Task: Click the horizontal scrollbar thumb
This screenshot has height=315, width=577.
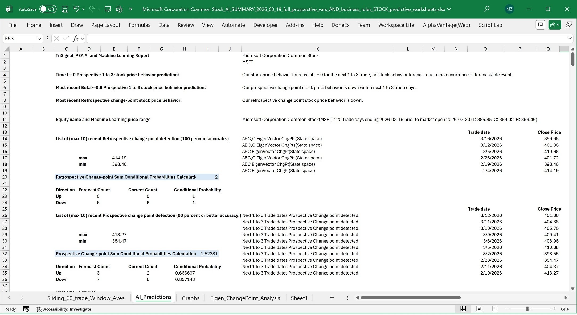Action: click(411, 298)
